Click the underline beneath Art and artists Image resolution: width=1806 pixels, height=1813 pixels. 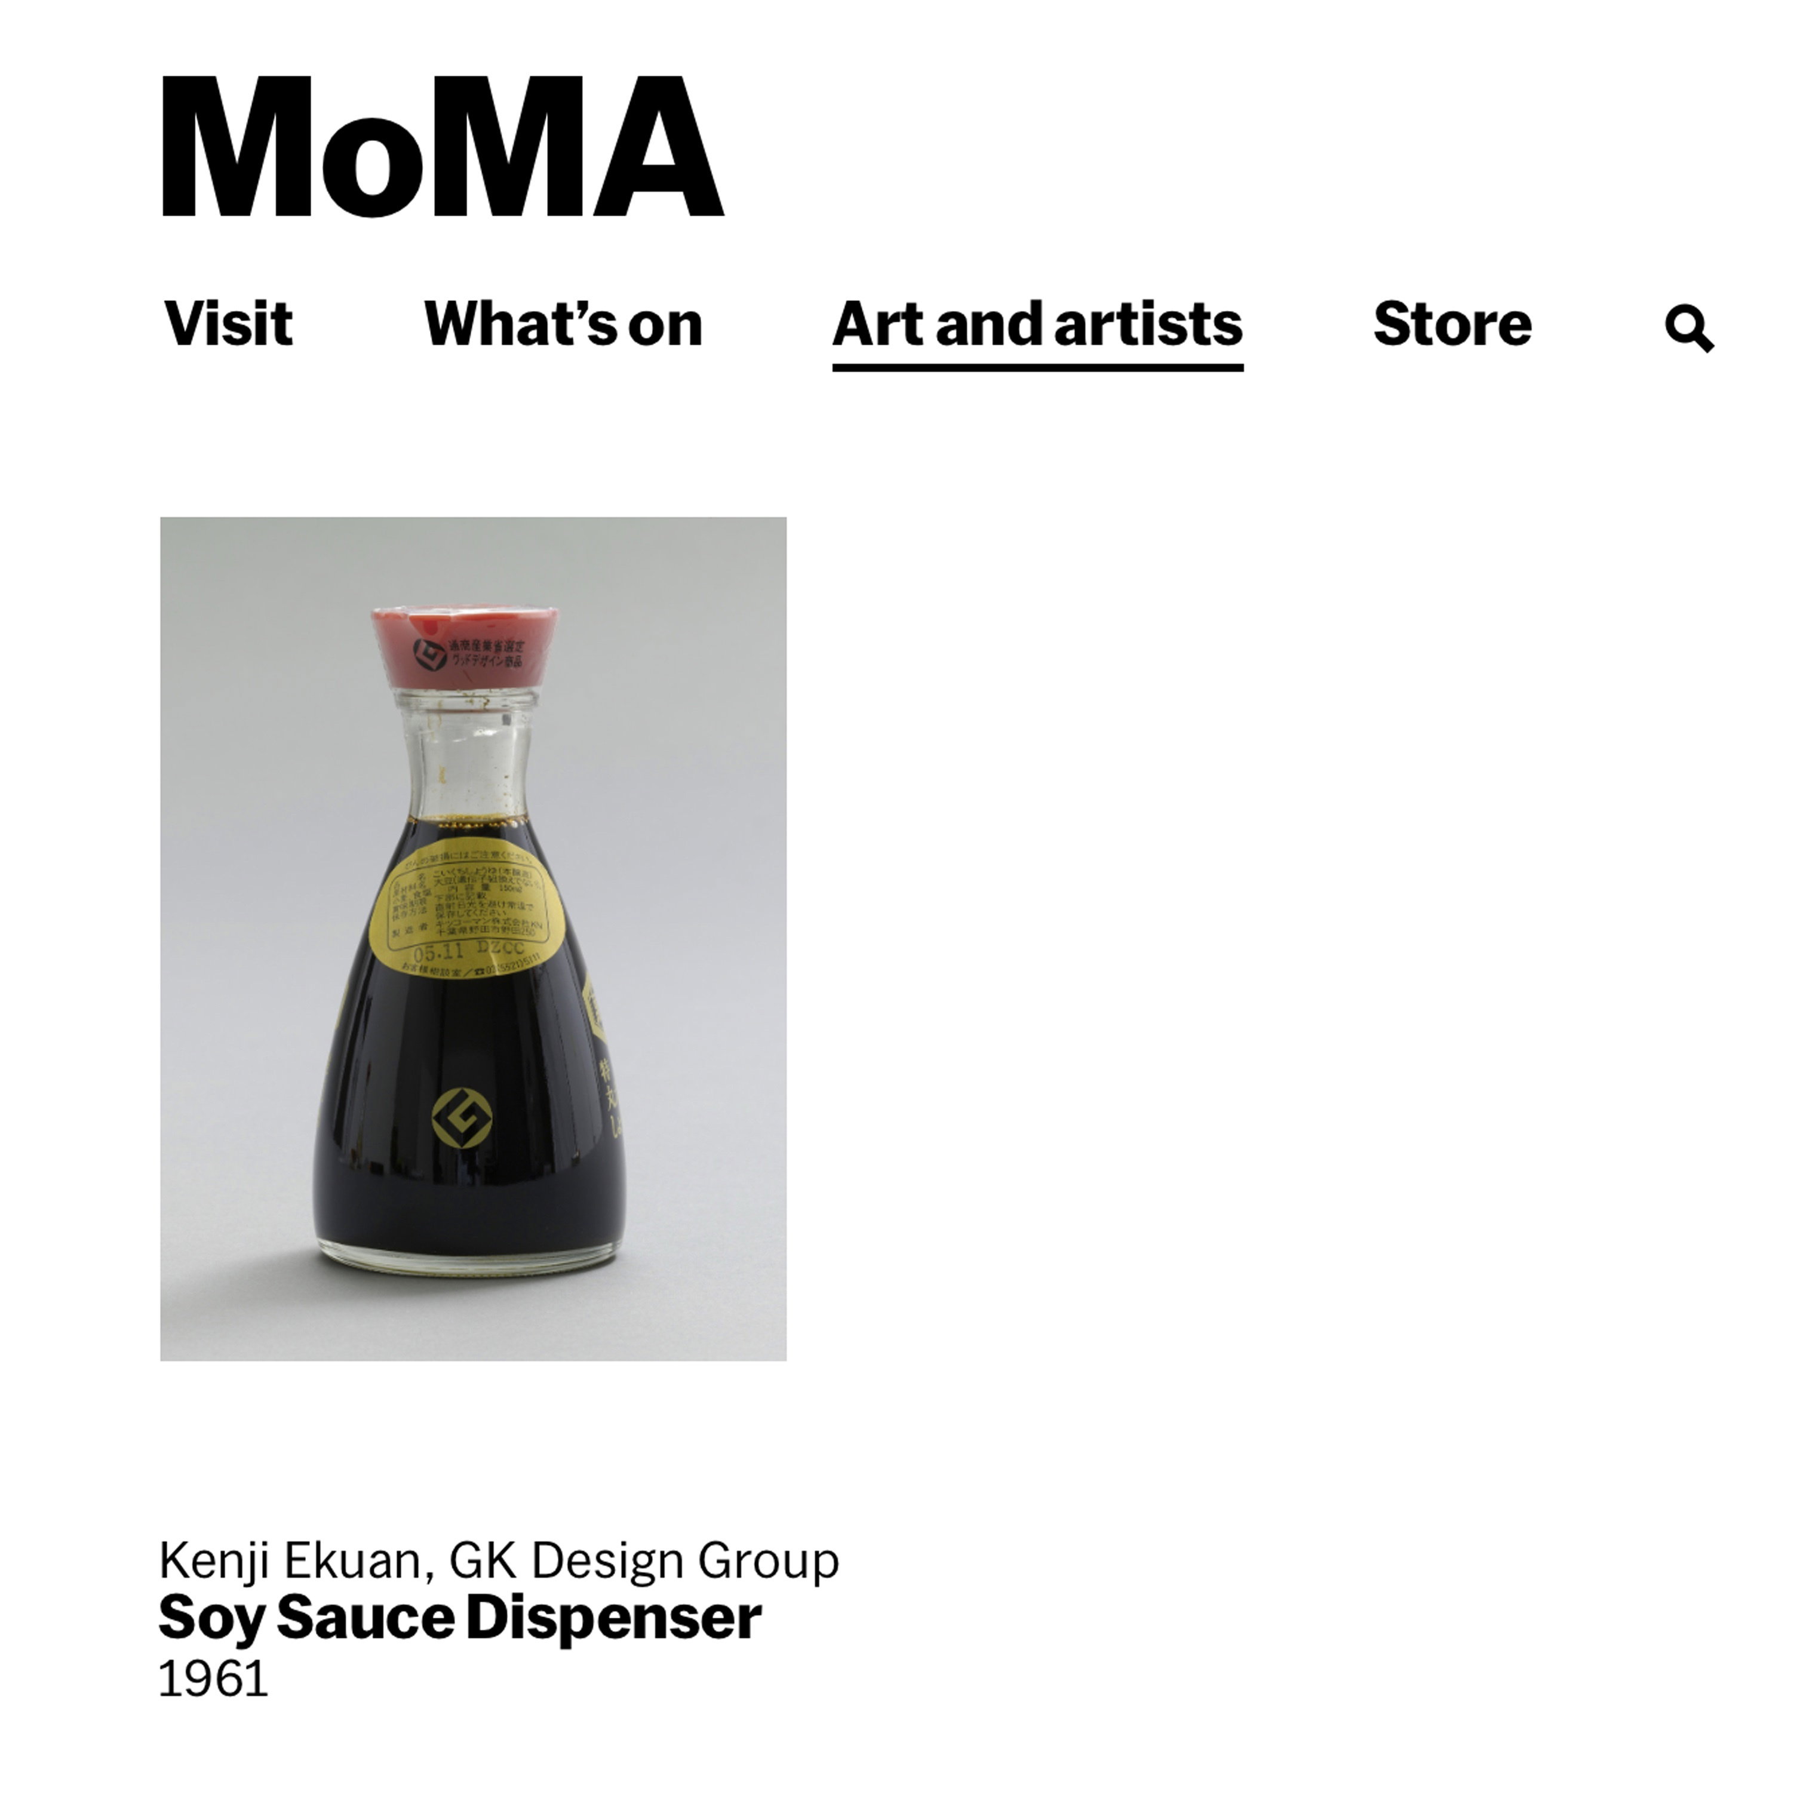(x=1037, y=367)
